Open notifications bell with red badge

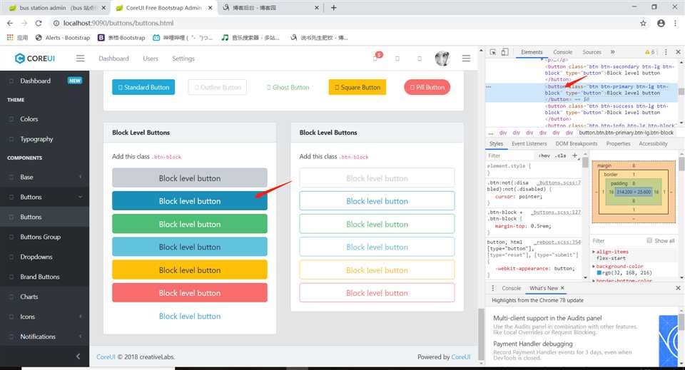pyautogui.click(x=376, y=57)
